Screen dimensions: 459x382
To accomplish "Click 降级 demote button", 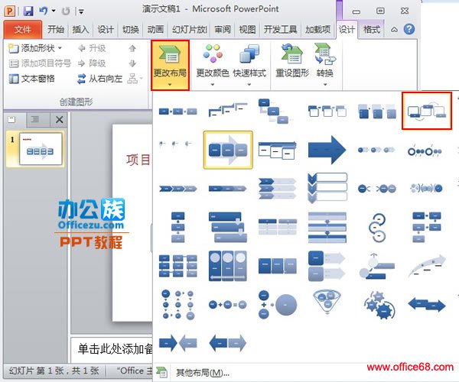I will point(92,63).
